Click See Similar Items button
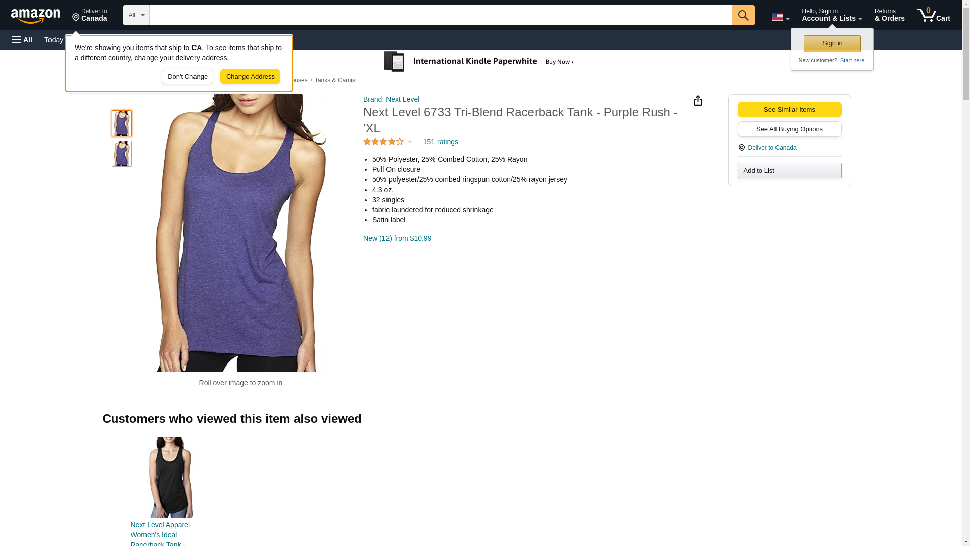 pos(789,110)
